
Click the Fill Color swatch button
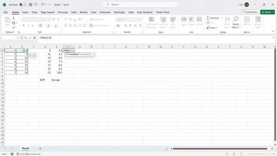point(48,26)
